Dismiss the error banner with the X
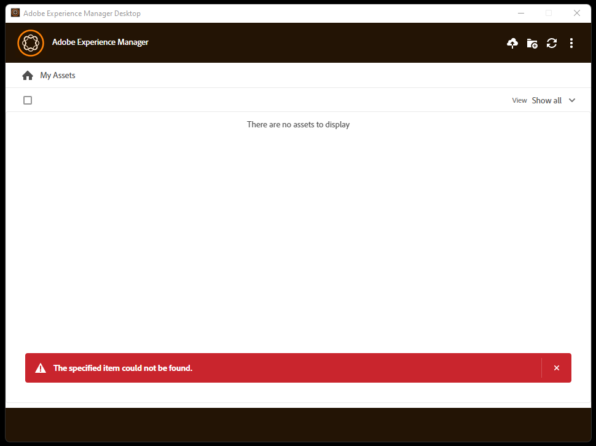 [557, 367]
